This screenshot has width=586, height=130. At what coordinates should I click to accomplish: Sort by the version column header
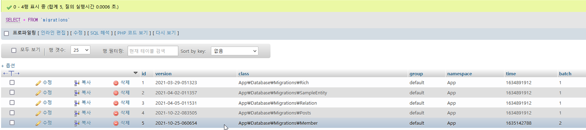point(163,74)
